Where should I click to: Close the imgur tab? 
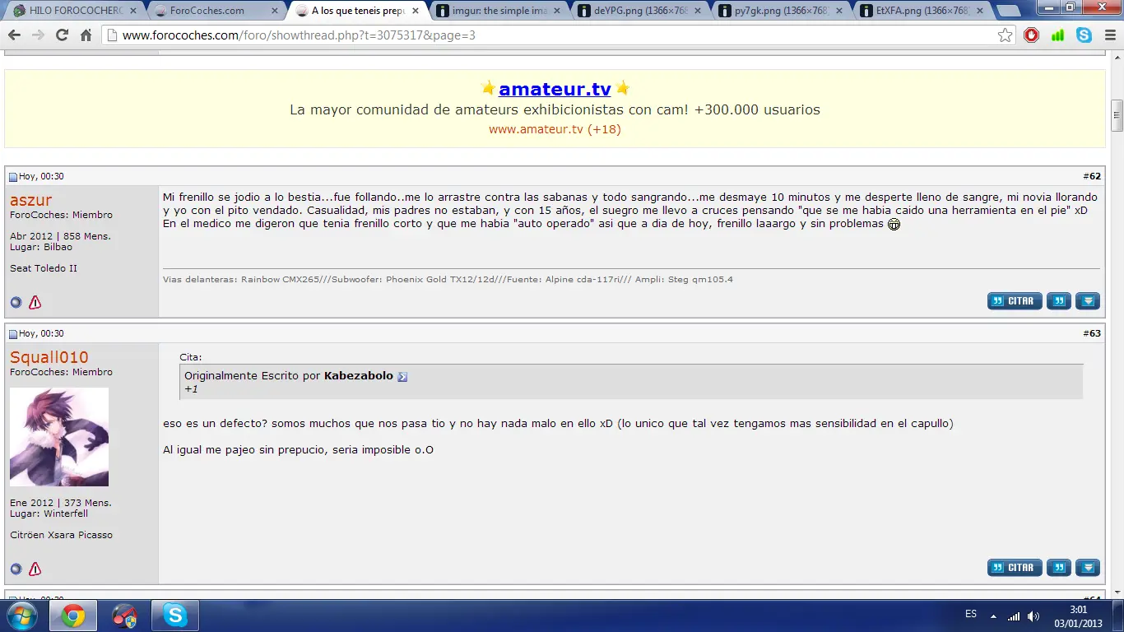(x=555, y=11)
